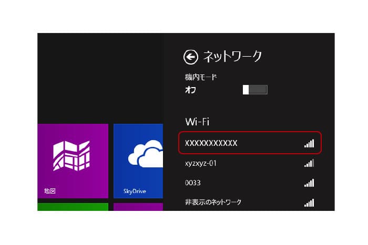
Task: Open the Maps app map icon
Action: pos(73,156)
